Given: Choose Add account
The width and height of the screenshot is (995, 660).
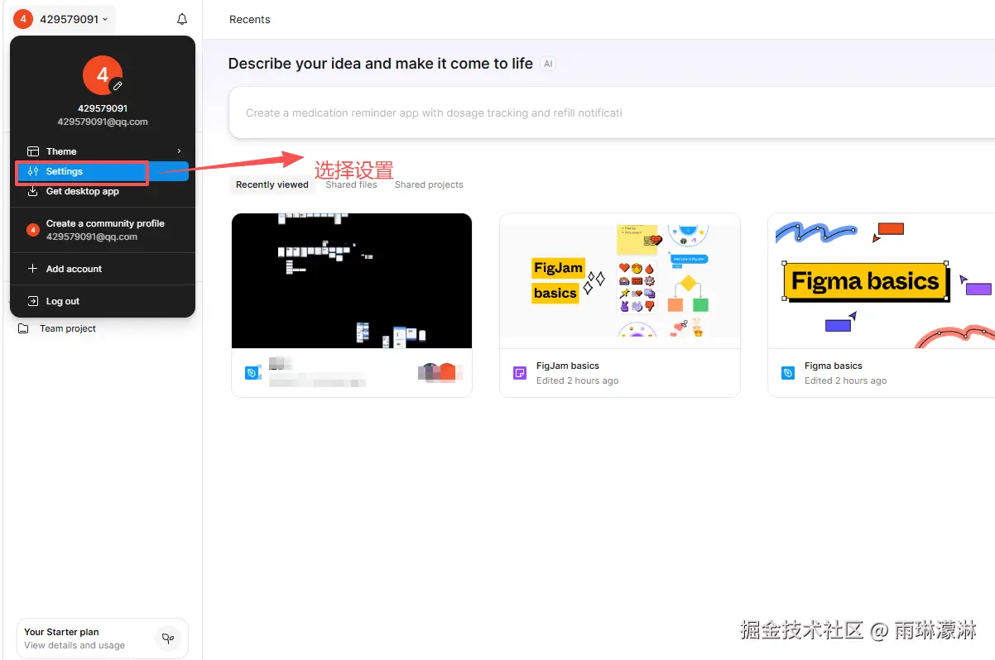Looking at the screenshot, I should [103, 269].
